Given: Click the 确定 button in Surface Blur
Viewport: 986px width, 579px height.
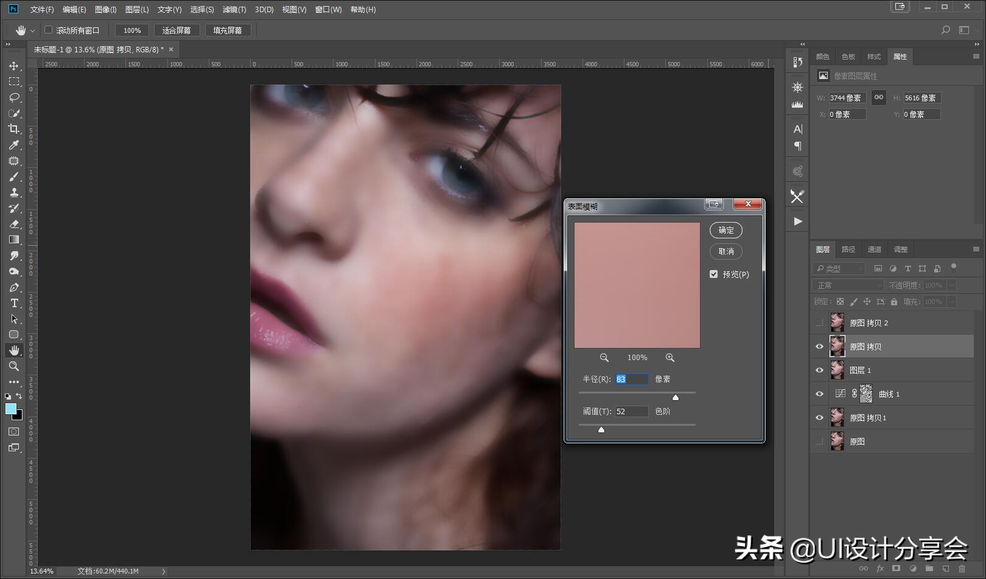Looking at the screenshot, I should click(x=726, y=230).
